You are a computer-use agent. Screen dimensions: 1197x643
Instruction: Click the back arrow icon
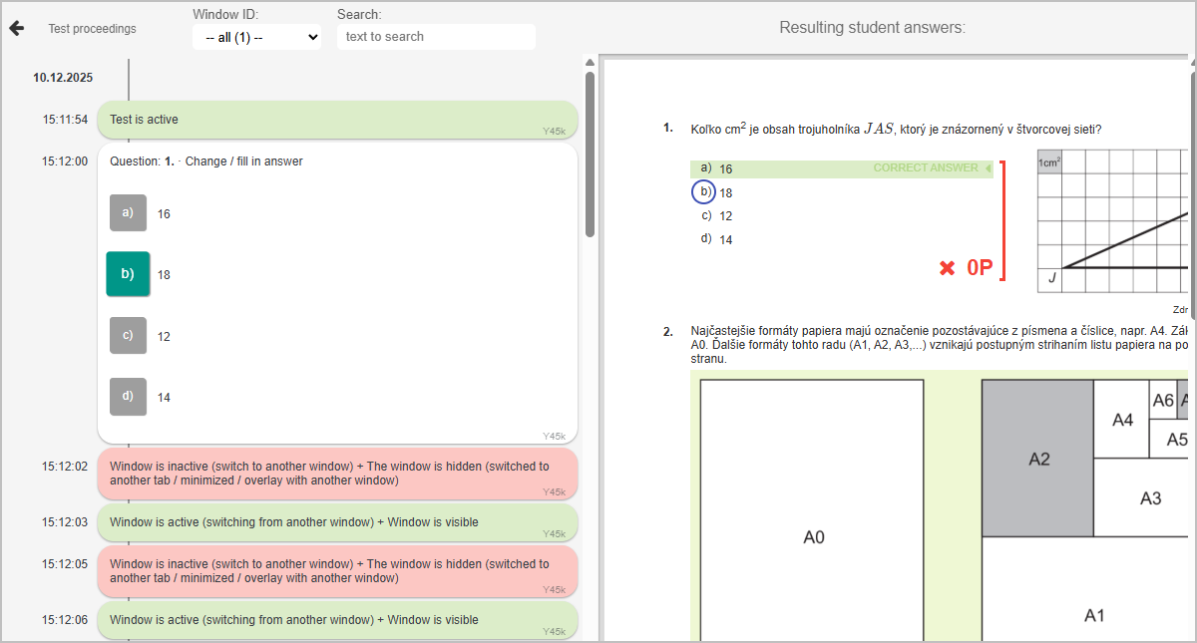coord(16,28)
